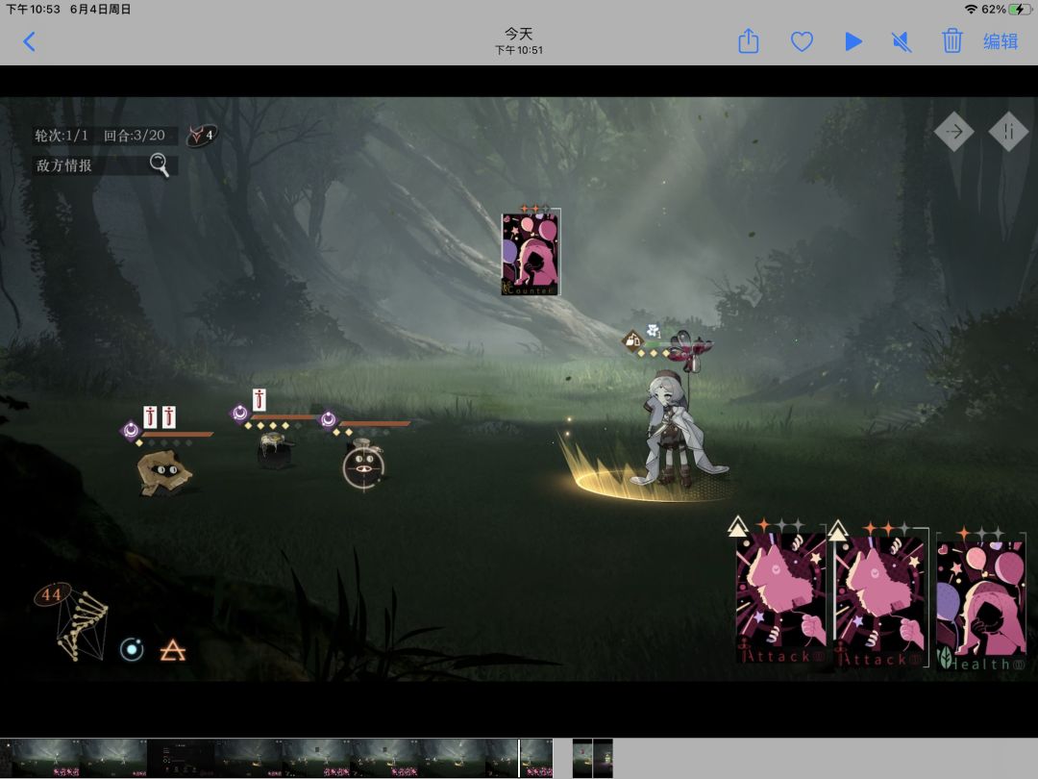
Task: Go back using the blue chevron
Action: 29,41
